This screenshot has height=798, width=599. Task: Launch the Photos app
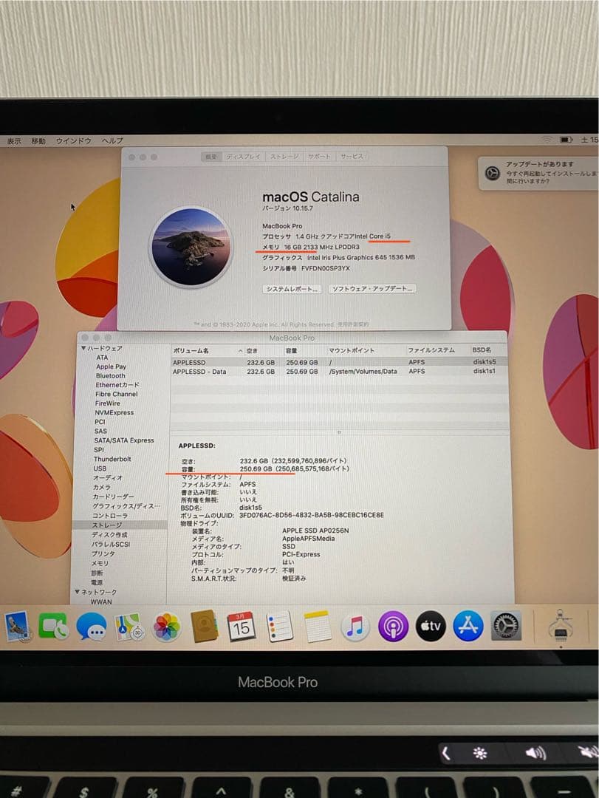click(166, 627)
